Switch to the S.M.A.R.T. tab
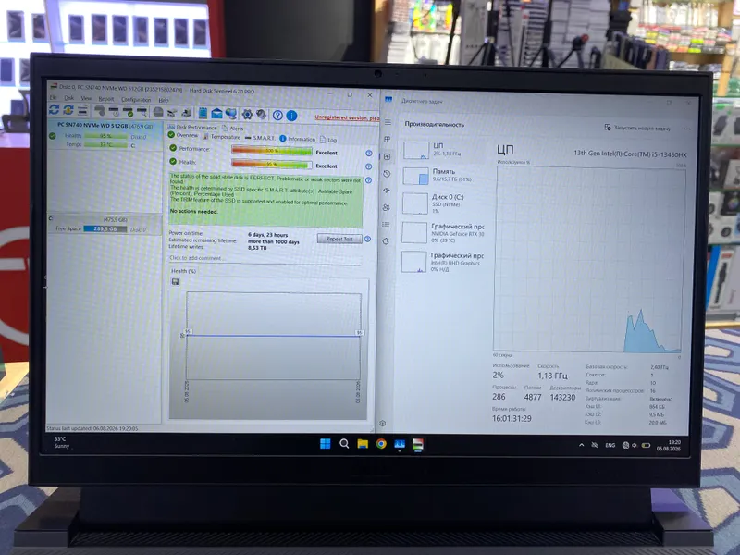740x555 pixels. tap(261, 138)
